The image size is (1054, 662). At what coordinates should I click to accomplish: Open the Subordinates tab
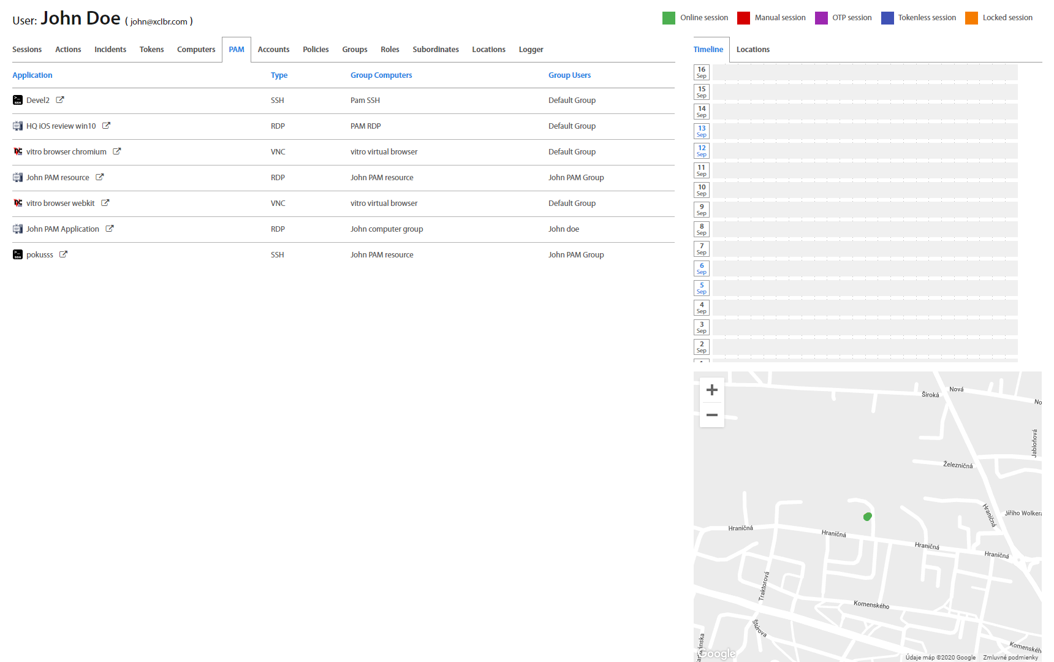coord(435,50)
